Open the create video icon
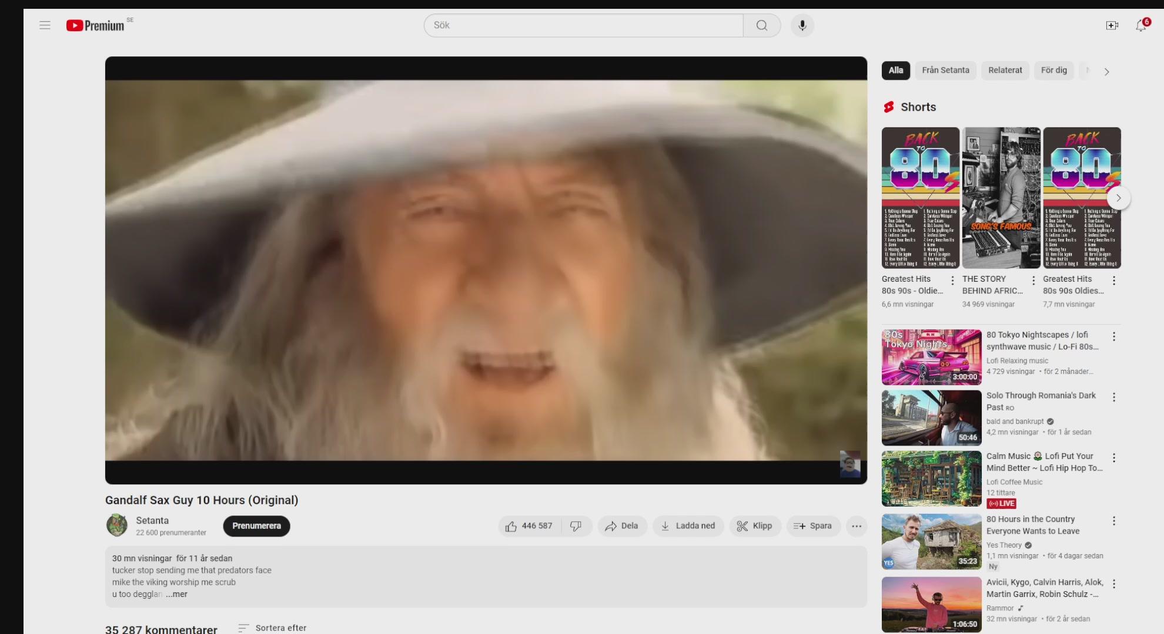This screenshot has width=1164, height=634. point(1112,25)
